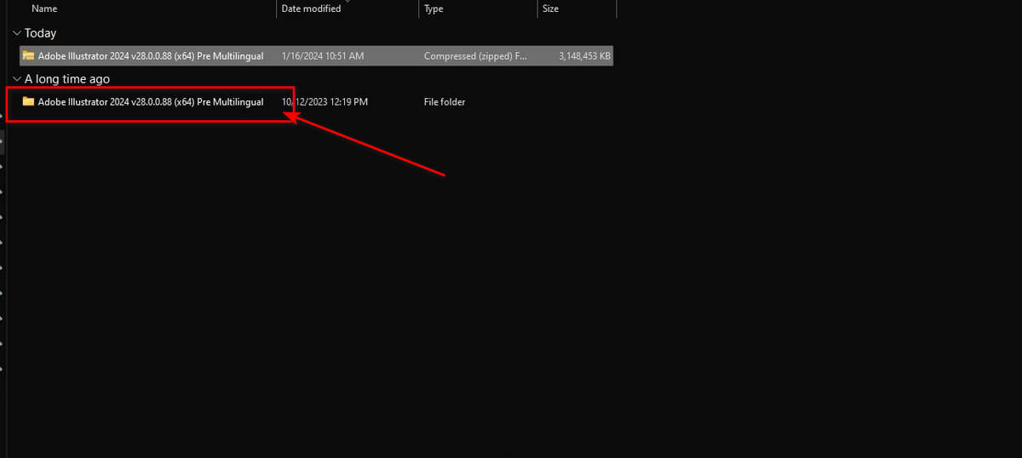Click the 12:19 PM folder modified date
Viewport: 1022px width, 458px height.
point(324,102)
